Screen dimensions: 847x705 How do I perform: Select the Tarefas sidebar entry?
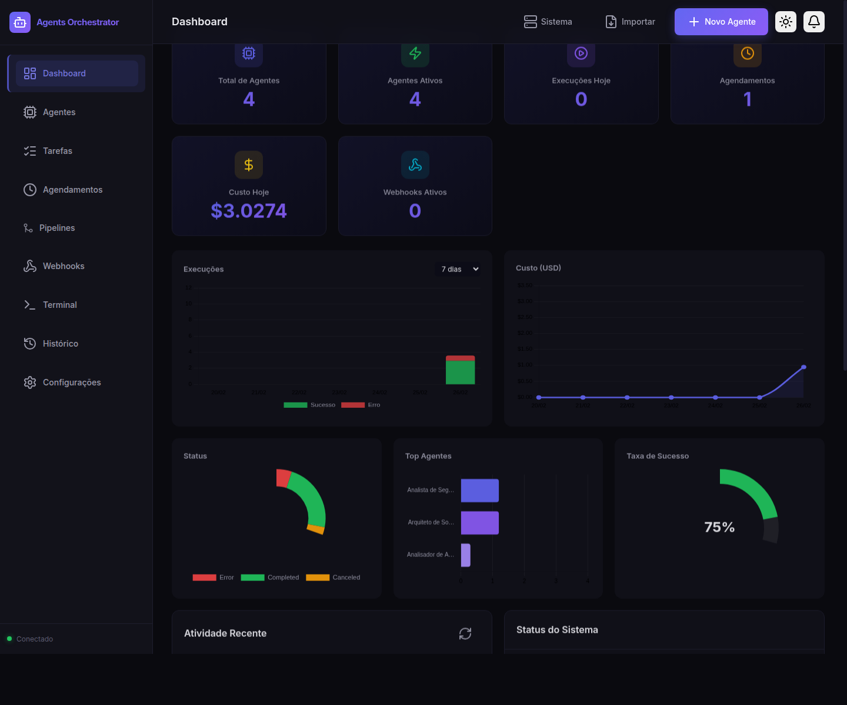pyautogui.click(x=57, y=150)
